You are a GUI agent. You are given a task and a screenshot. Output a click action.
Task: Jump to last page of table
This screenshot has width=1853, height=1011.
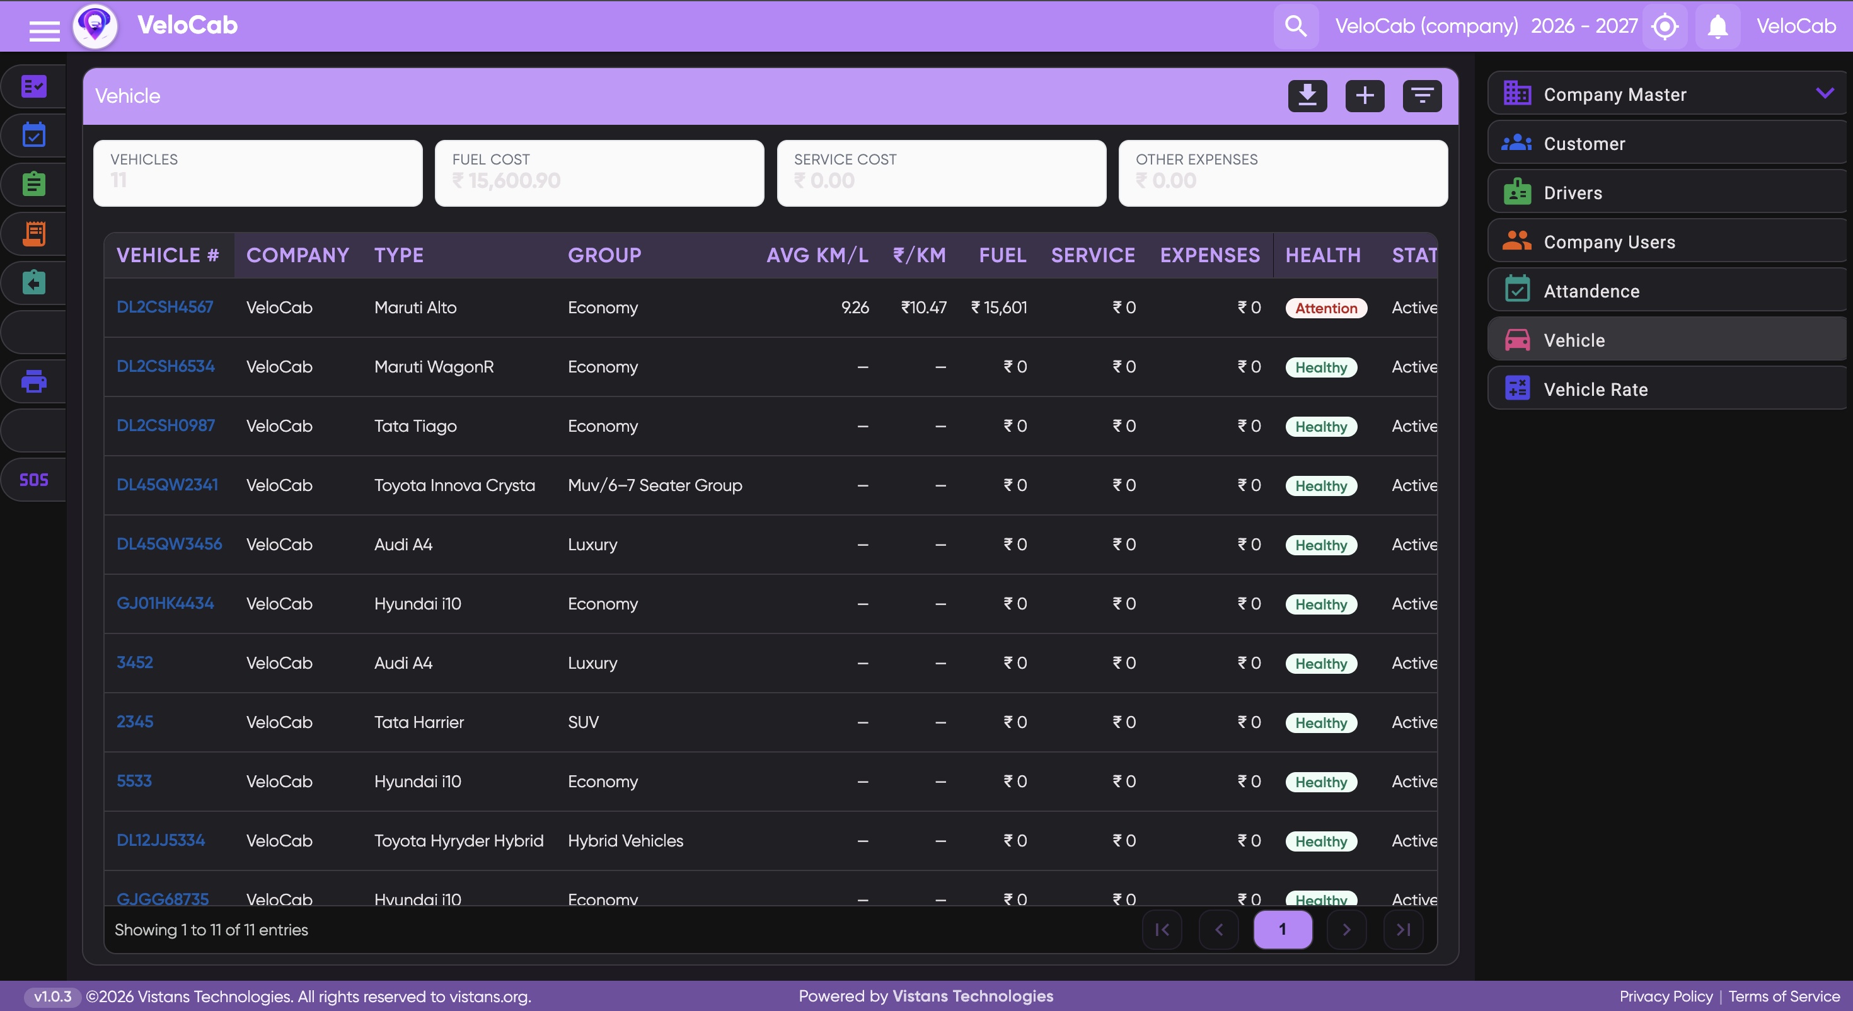[1404, 930]
